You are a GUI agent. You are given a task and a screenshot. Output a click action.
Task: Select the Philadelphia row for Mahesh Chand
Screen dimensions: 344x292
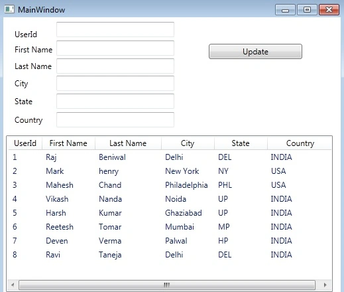[170, 185]
